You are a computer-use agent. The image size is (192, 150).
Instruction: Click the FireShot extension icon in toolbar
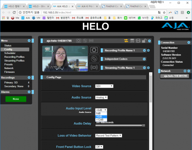click(176, 12)
